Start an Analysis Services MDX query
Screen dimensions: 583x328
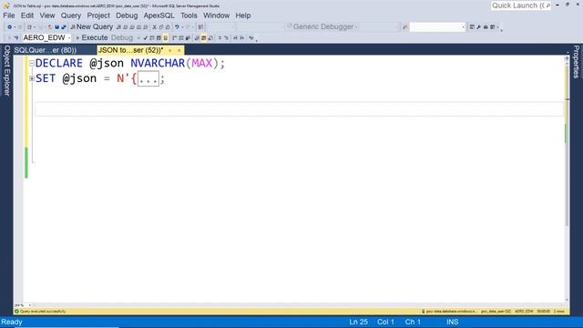(x=125, y=26)
